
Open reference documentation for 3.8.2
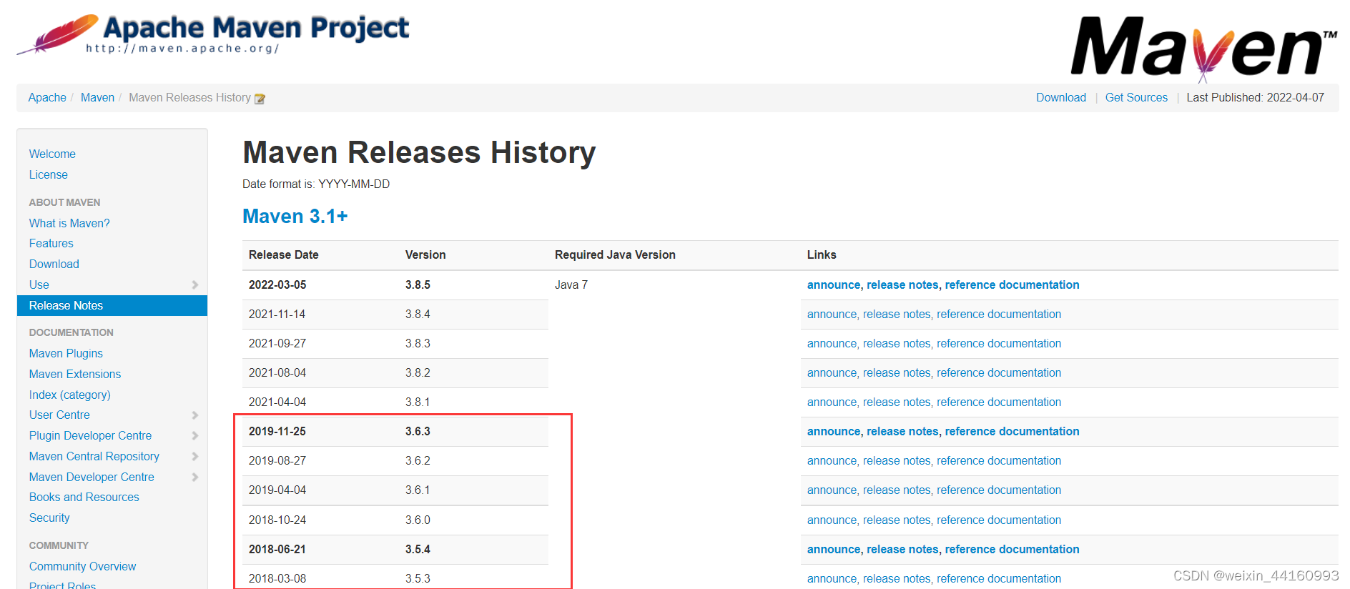[x=999, y=372]
